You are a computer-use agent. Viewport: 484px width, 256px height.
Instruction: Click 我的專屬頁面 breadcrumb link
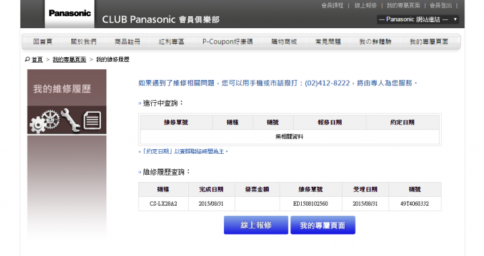click(x=69, y=60)
